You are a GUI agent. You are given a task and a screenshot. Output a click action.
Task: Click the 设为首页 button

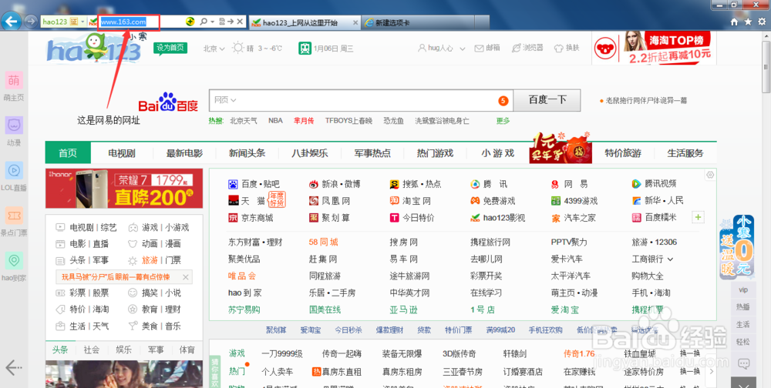pyautogui.click(x=170, y=48)
